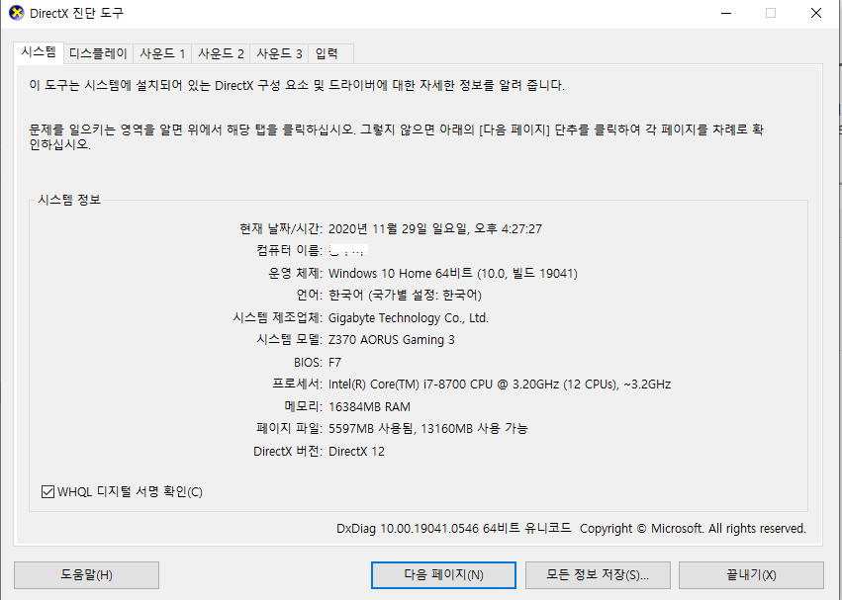Click the DirectX 12 version text
Image resolution: width=842 pixels, height=600 pixels.
click(x=356, y=452)
